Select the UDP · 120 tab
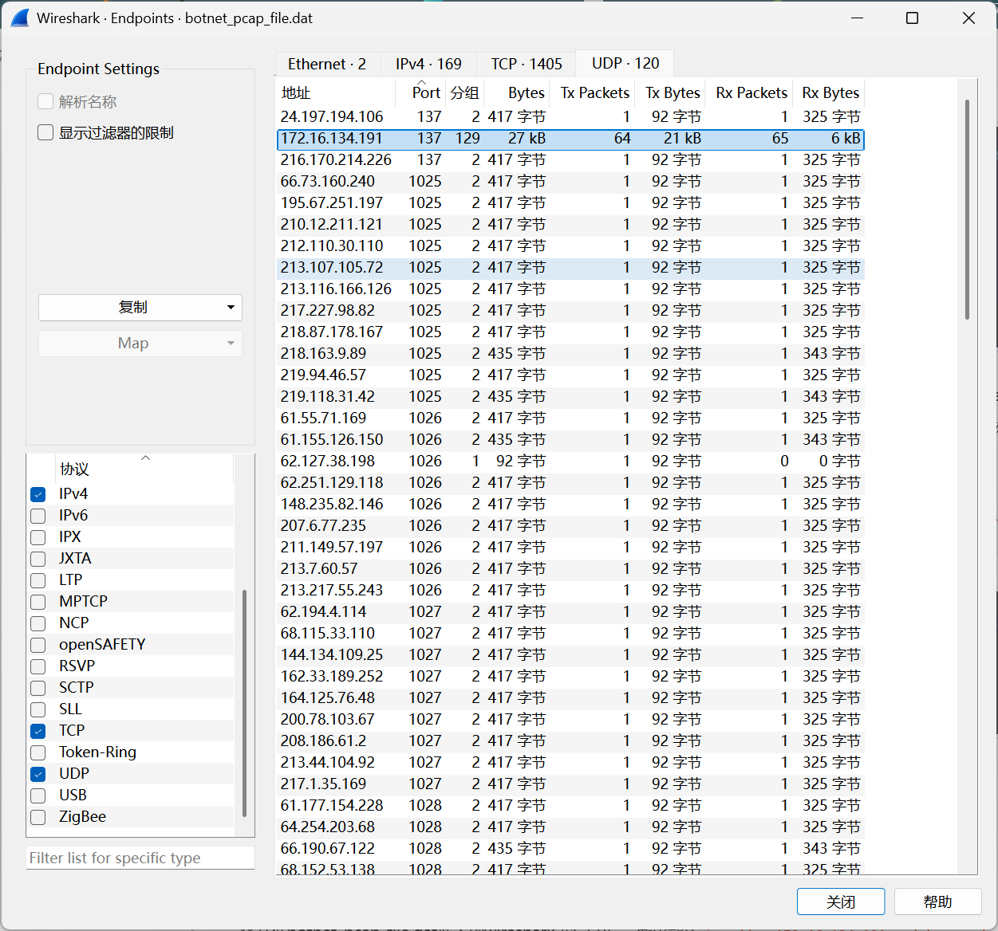The image size is (998, 931). tap(625, 63)
